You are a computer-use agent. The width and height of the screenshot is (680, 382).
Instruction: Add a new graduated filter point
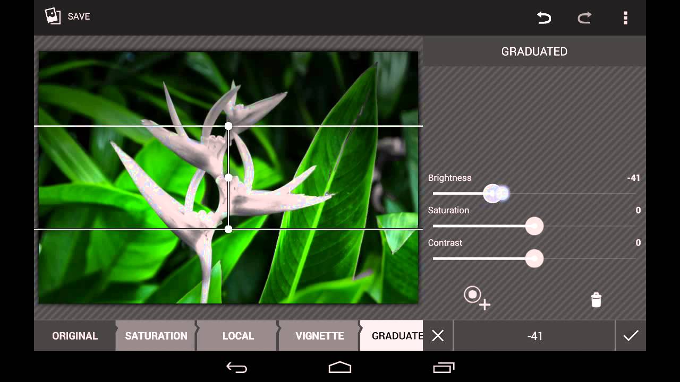[476, 297]
